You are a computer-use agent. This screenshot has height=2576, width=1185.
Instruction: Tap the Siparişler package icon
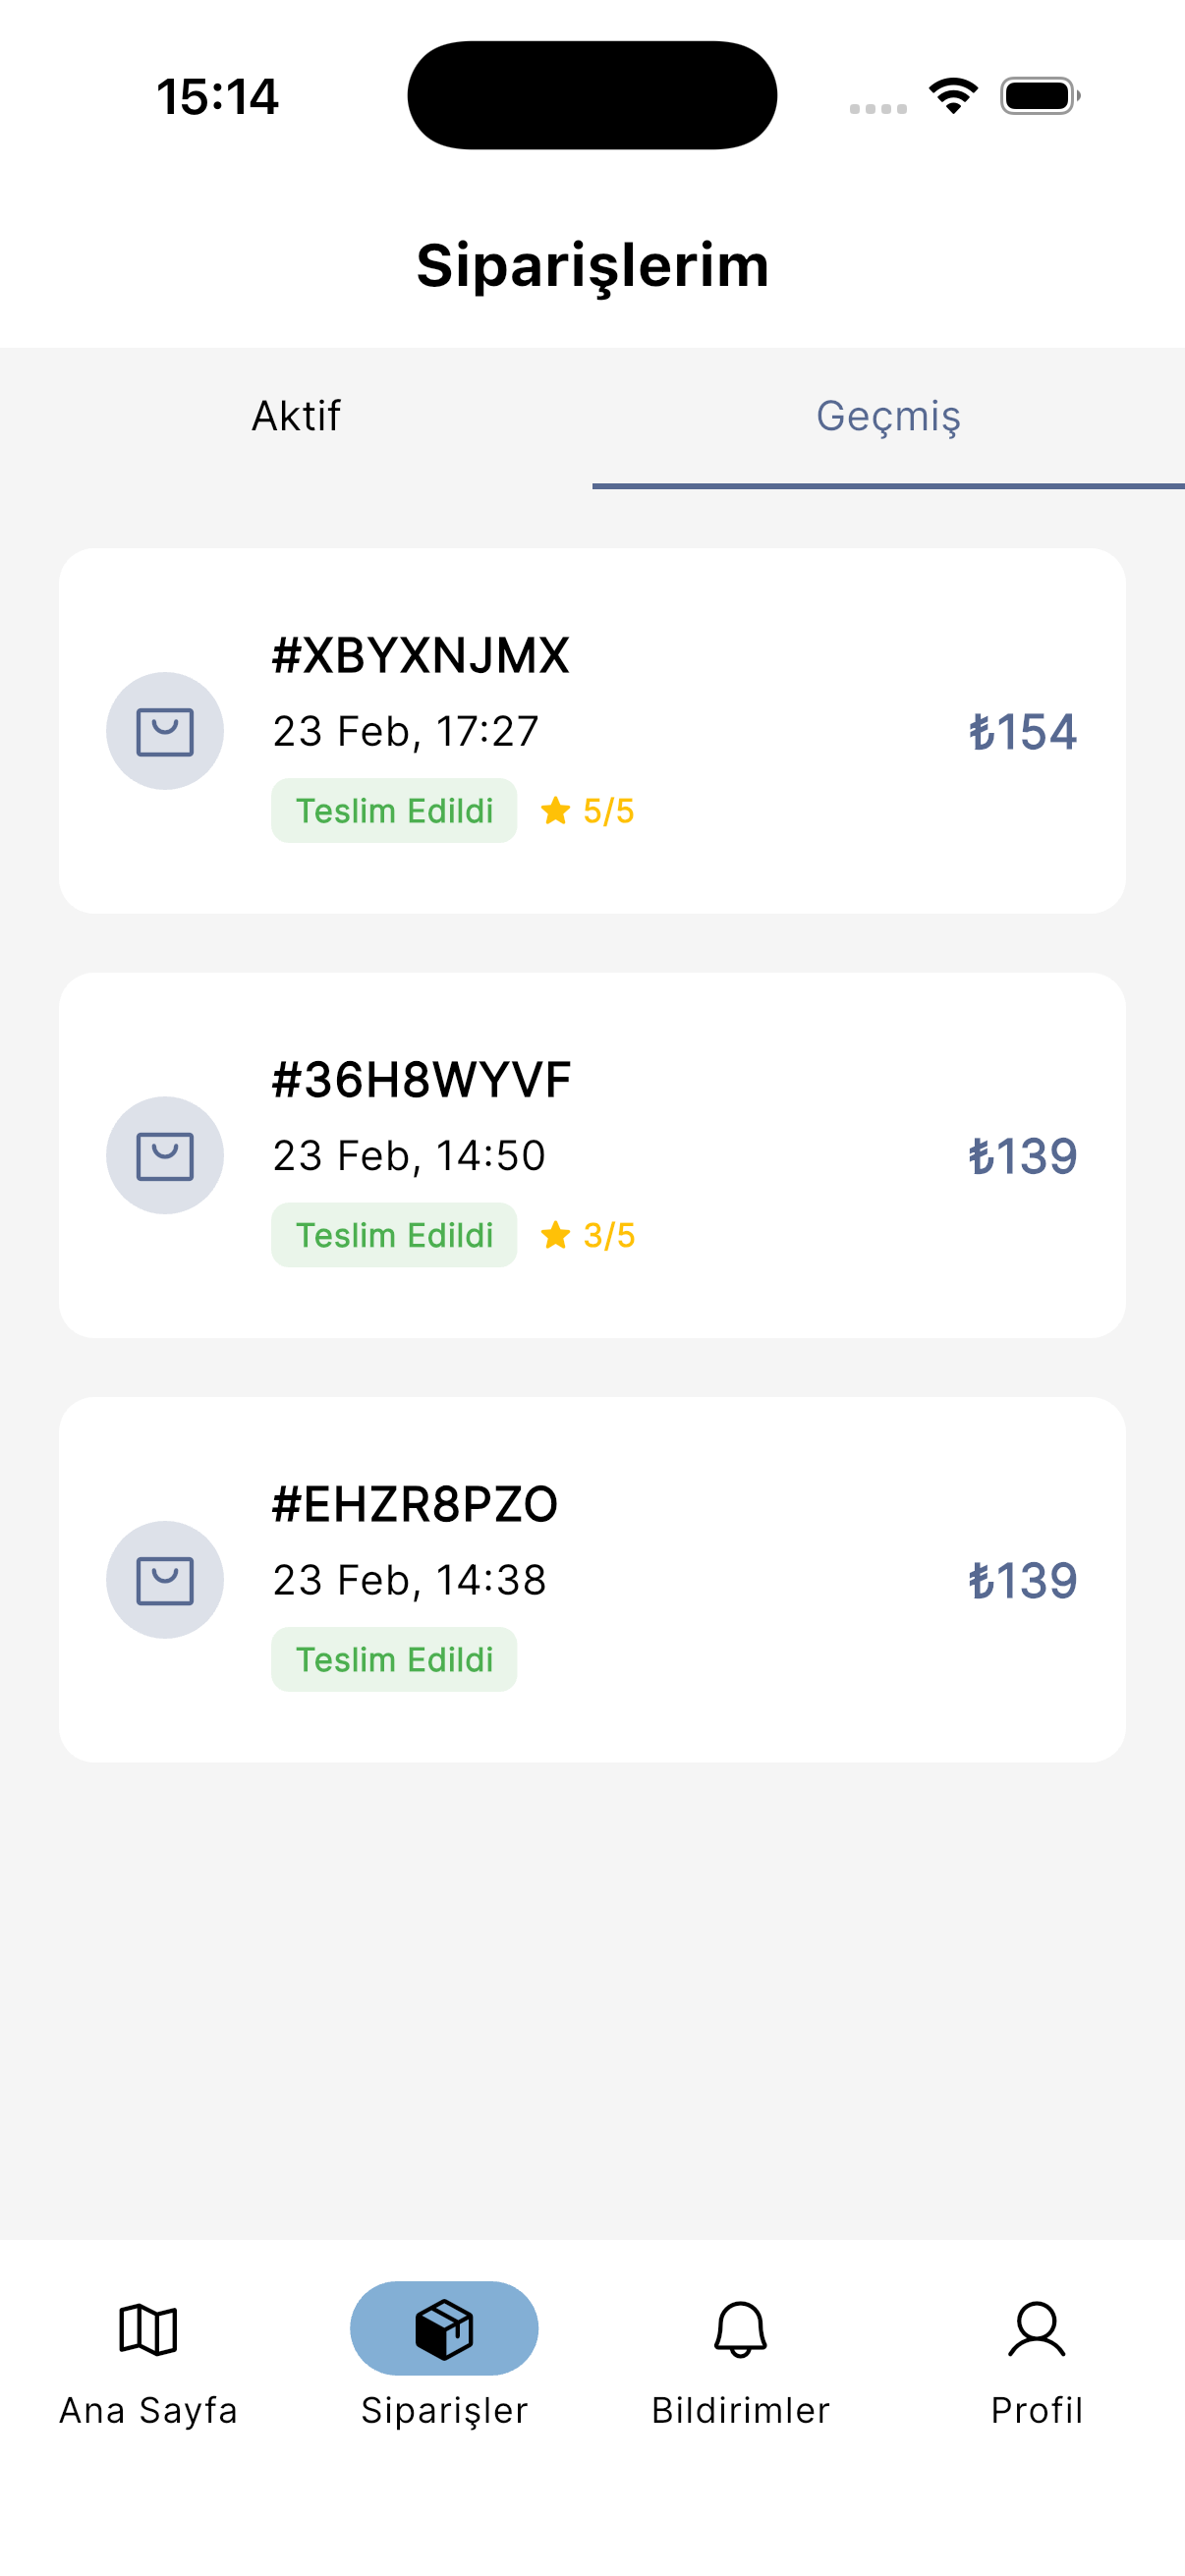point(444,2328)
